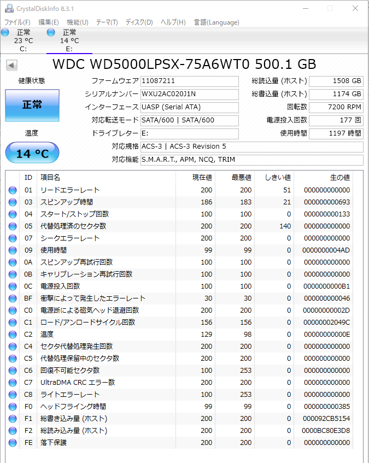The image size is (369, 463).
Task: Click the transfer mode field SATA/600 | SATA/600
Action: (x=190, y=120)
